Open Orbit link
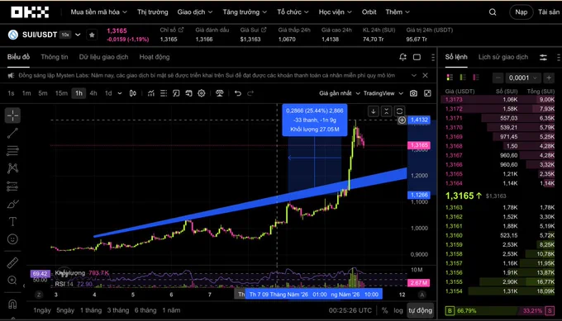 [x=369, y=12]
